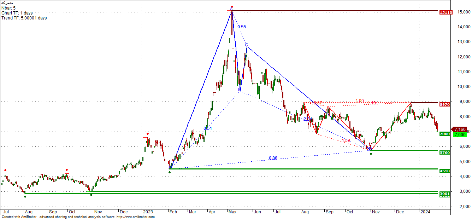Click the red 8970 resistance price label
The height and width of the screenshot is (219, 472).
[x=444, y=105]
